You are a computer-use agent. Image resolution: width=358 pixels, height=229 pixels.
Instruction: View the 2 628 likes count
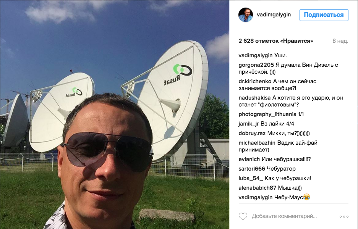coord(275,41)
